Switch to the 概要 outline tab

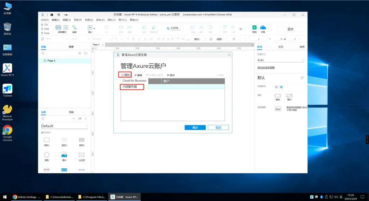[71, 47]
